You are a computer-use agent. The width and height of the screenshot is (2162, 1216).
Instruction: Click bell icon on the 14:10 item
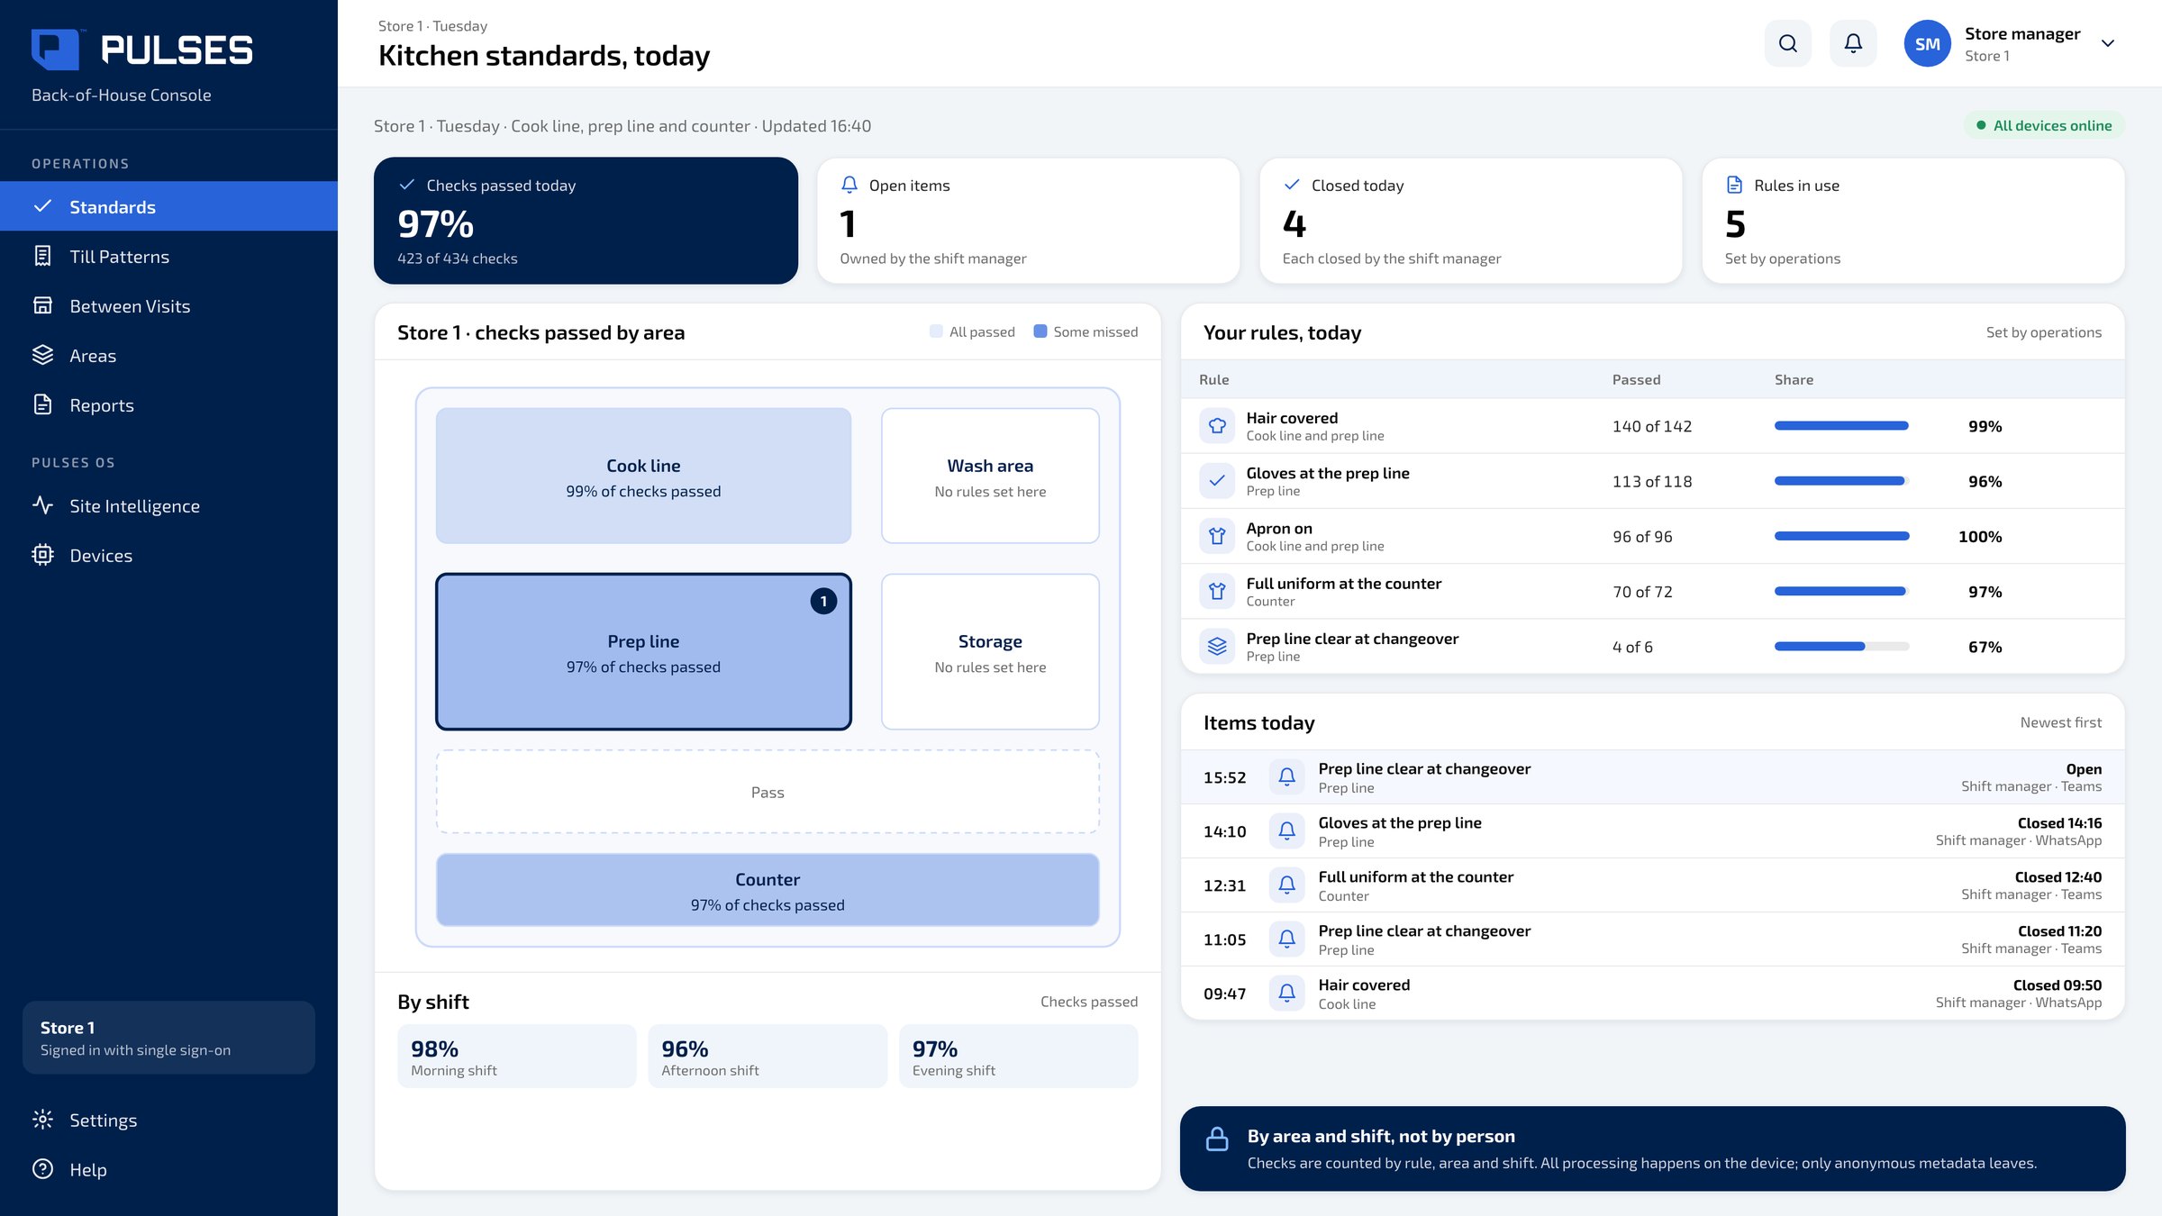tap(1286, 830)
